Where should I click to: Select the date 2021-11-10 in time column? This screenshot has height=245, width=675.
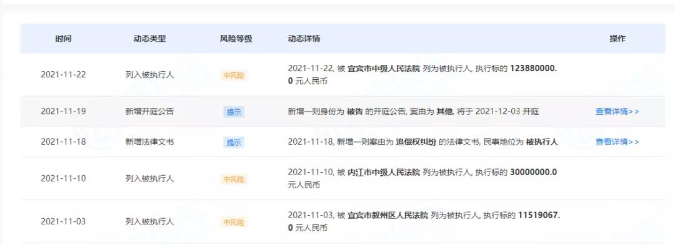point(63,178)
